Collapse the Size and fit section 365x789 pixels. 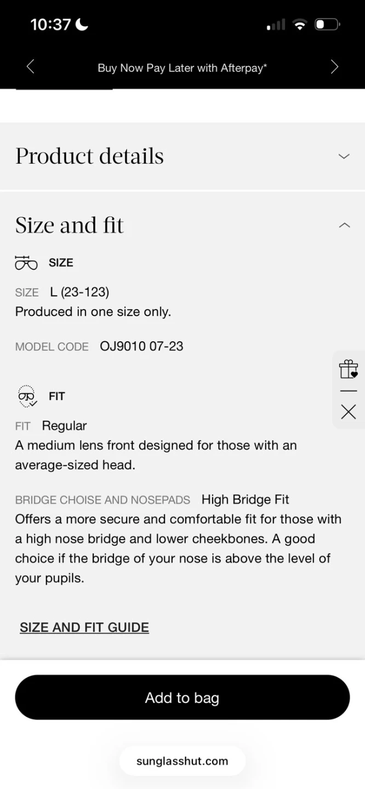coord(344,225)
